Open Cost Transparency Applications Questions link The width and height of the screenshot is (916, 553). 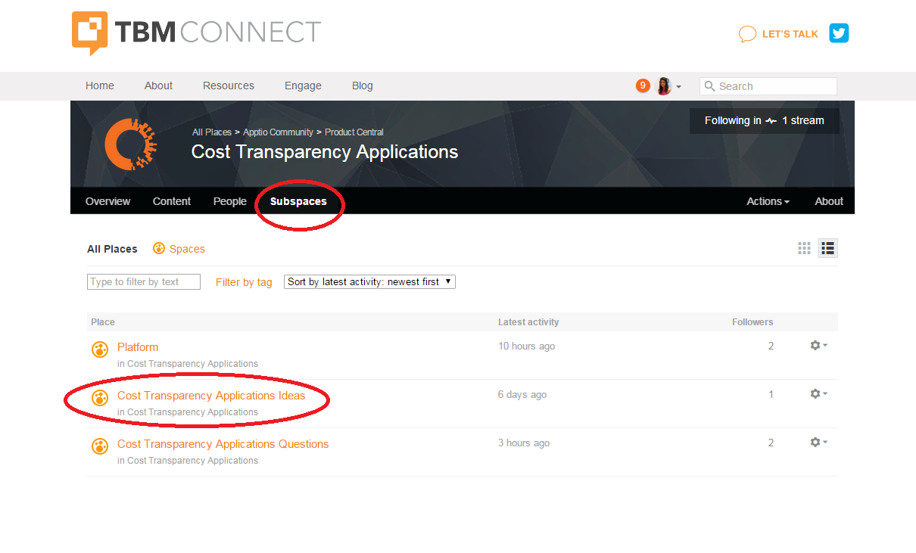pos(223,444)
